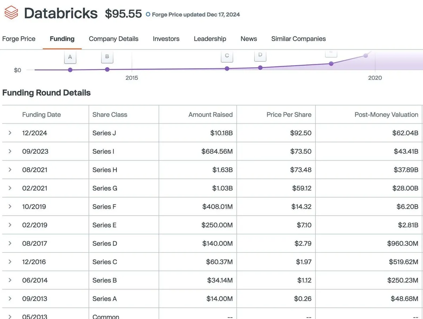Click the Forge Price info circle icon

coord(148,15)
